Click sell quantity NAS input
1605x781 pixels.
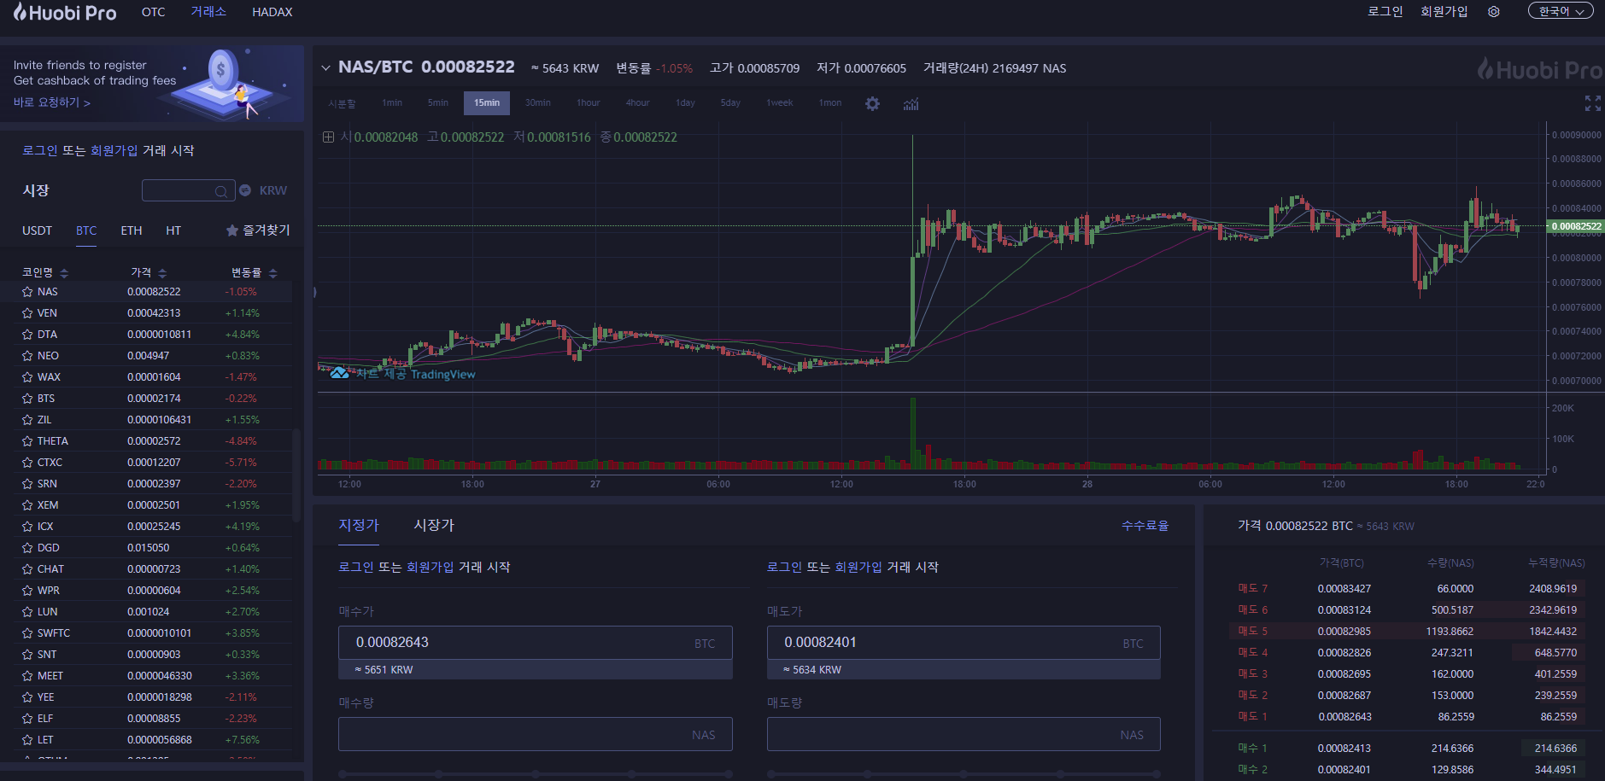click(964, 734)
